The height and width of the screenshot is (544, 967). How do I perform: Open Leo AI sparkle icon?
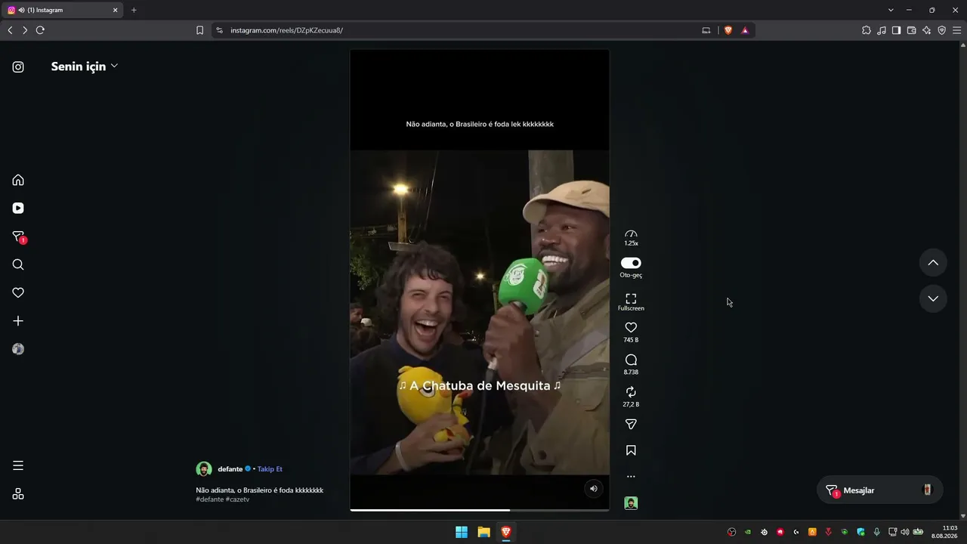click(x=926, y=30)
